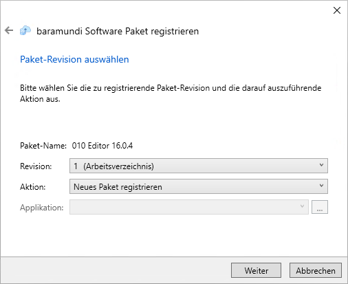348x284 pixels.
Task: Close the dialog with the X
Action: [337, 10]
